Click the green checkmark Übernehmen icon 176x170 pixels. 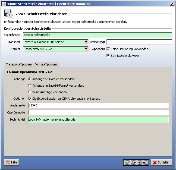click(x=127, y=162)
